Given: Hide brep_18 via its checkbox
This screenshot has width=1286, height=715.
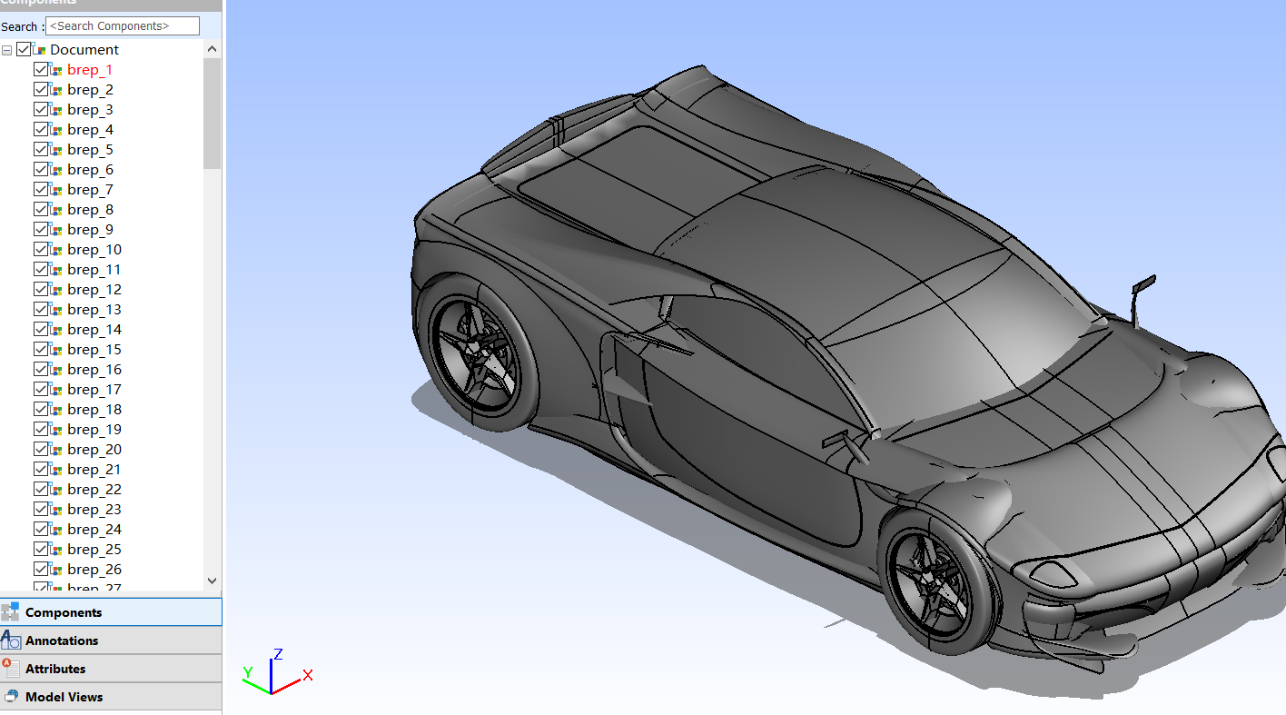Looking at the screenshot, I should pyautogui.click(x=41, y=409).
